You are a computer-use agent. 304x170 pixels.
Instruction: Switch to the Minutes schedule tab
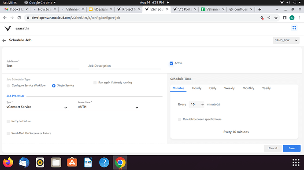click(x=178, y=88)
